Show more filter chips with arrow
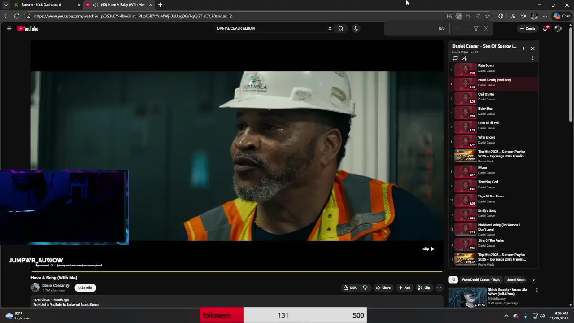This screenshot has height=323, width=574. pos(533,279)
